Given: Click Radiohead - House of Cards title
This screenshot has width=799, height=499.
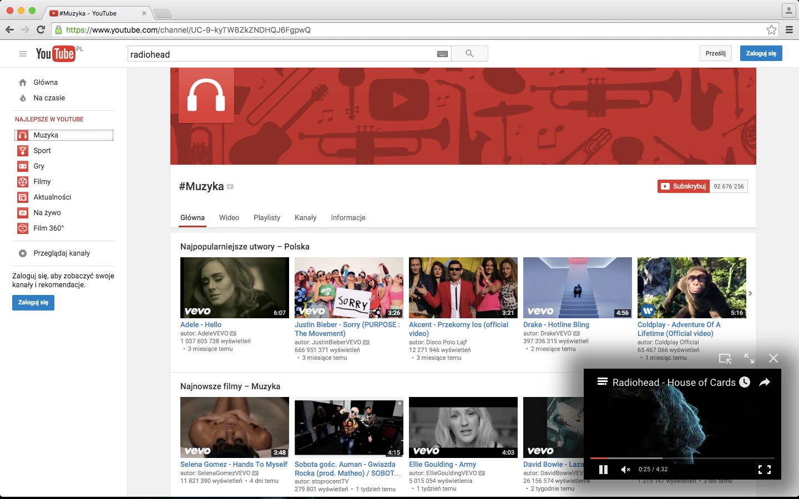Looking at the screenshot, I should 674,383.
